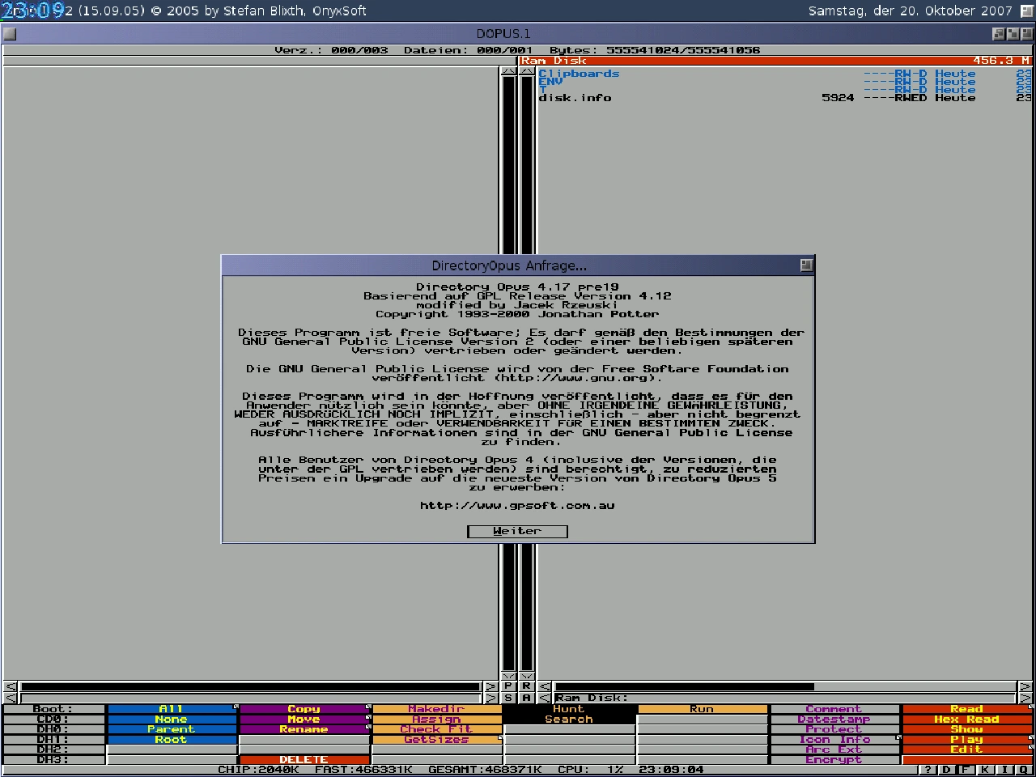
Task: Click the All selection button
Action: (172, 709)
